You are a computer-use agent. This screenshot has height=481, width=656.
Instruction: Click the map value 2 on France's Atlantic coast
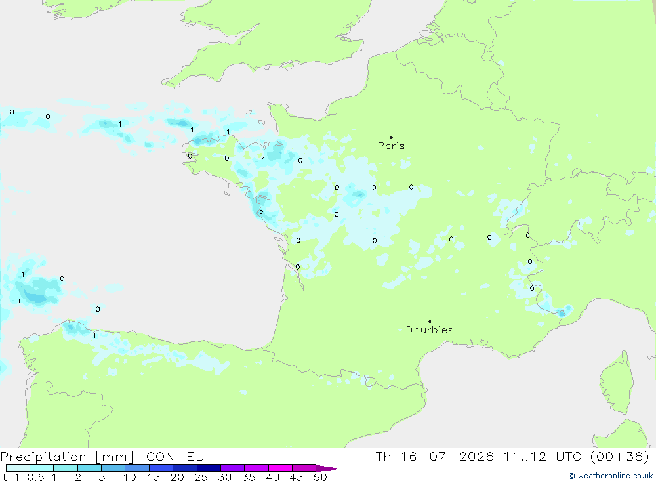(261, 213)
